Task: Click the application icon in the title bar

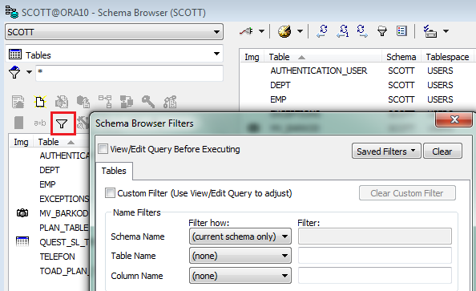Action: 12,12
